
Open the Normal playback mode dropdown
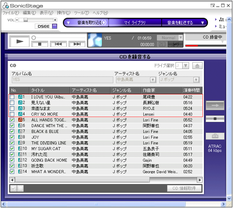click(x=181, y=38)
